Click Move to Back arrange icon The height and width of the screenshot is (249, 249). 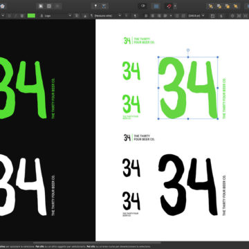tap(211, 6)
